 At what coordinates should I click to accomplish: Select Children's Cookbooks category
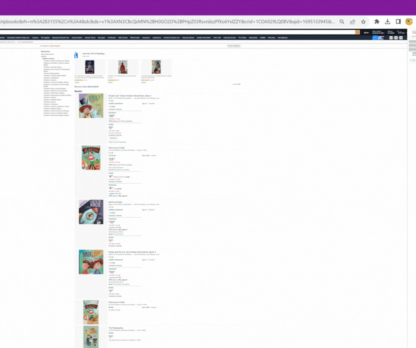[x=51, y=78]
